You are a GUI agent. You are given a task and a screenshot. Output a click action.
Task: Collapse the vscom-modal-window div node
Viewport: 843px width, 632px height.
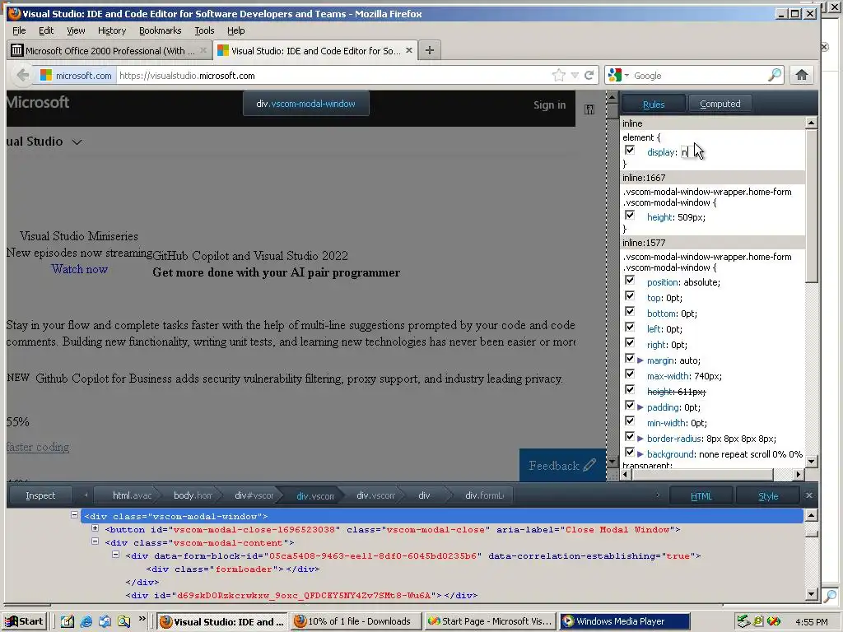pyautogui.click(x=74, y=515)
